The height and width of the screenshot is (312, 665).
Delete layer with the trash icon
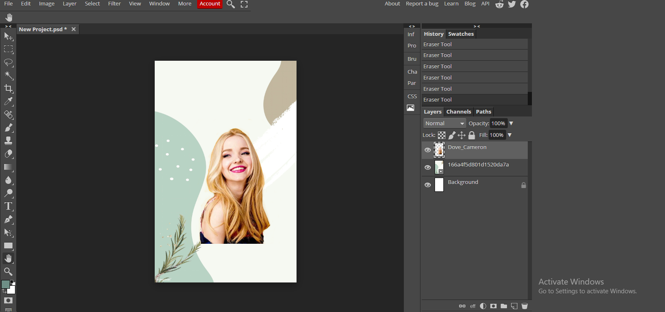pyautogui.click(x=524, y=306)
